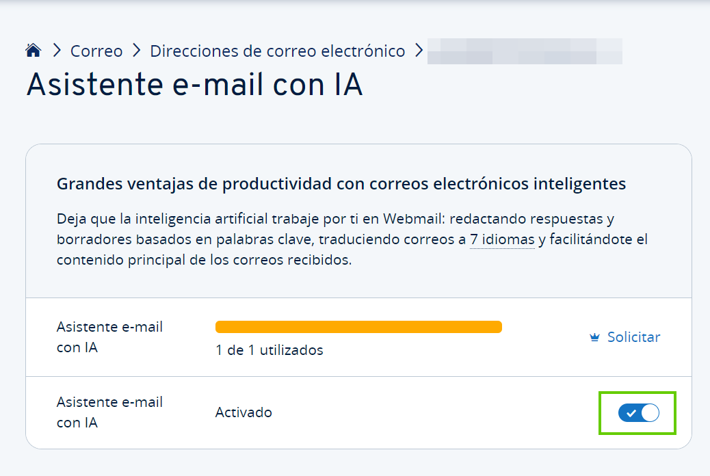
Task: Click the home icon in the breadcrumb
Action: click(x=34, y=51)
